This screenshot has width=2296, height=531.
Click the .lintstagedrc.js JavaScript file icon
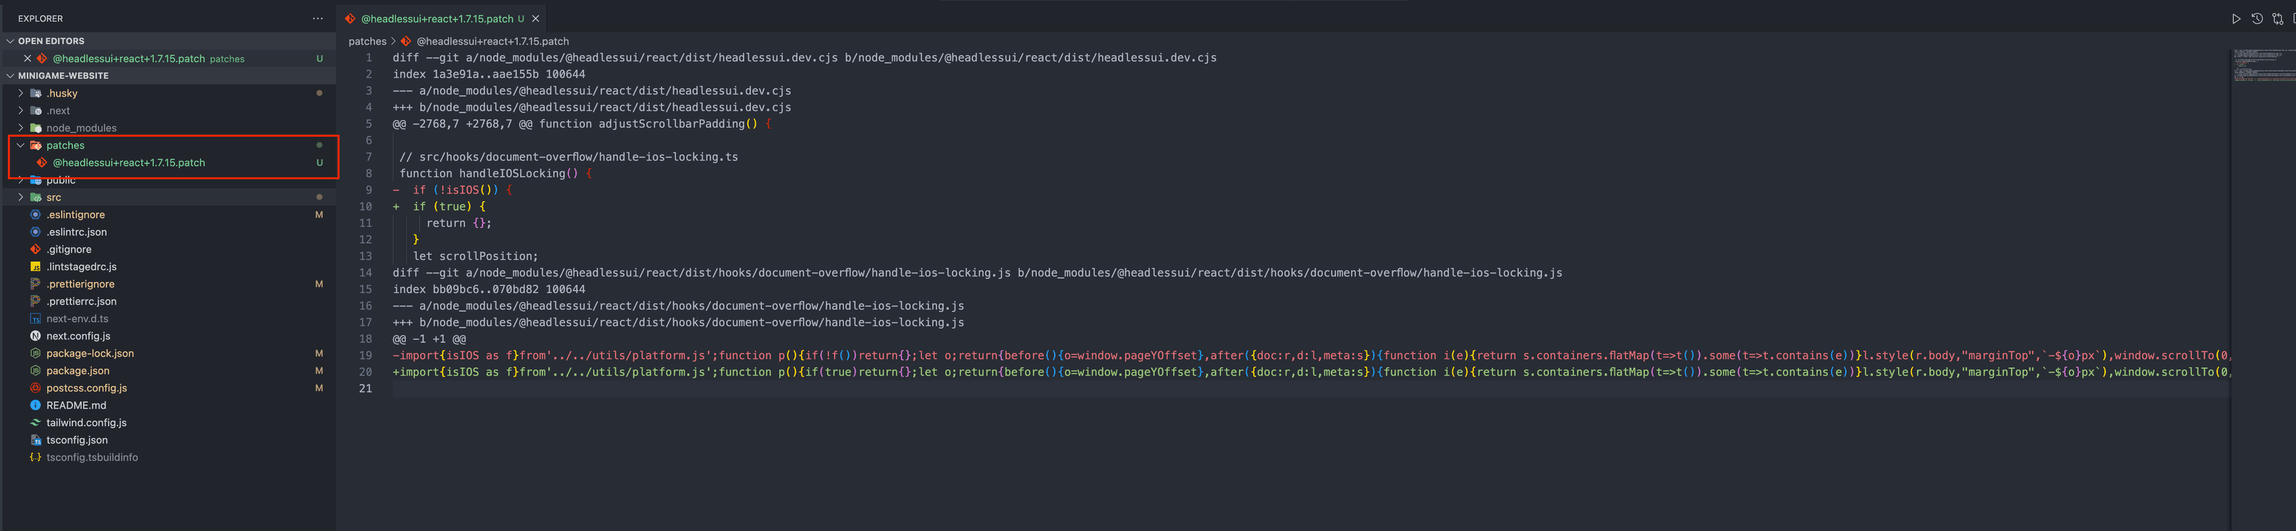[x=36, y=266]
